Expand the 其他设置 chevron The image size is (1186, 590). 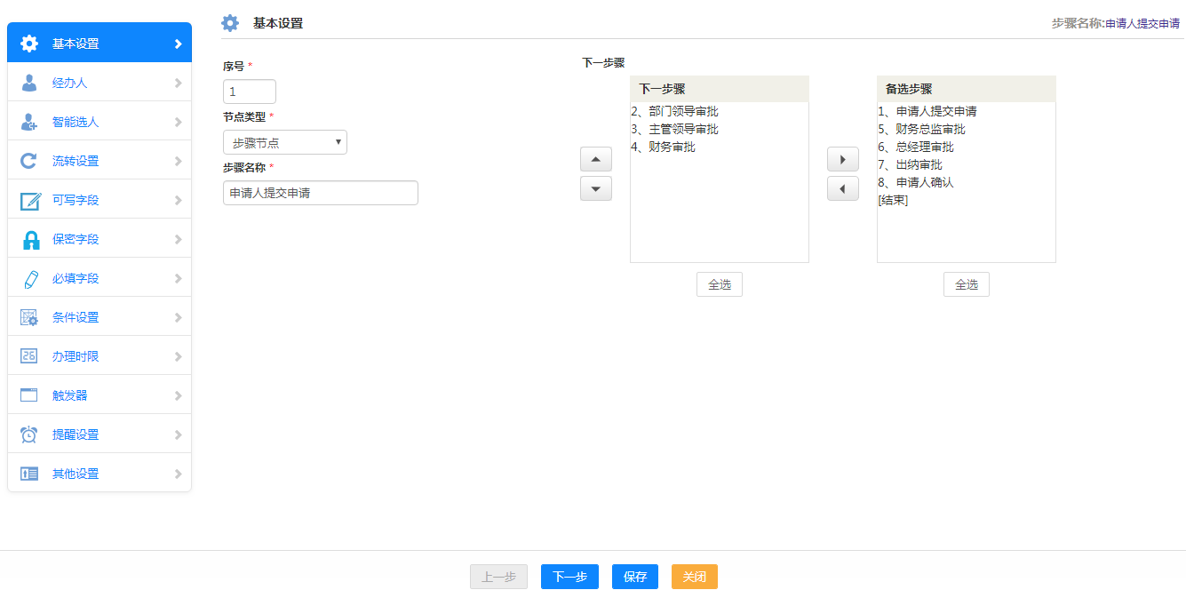(178, 474)
